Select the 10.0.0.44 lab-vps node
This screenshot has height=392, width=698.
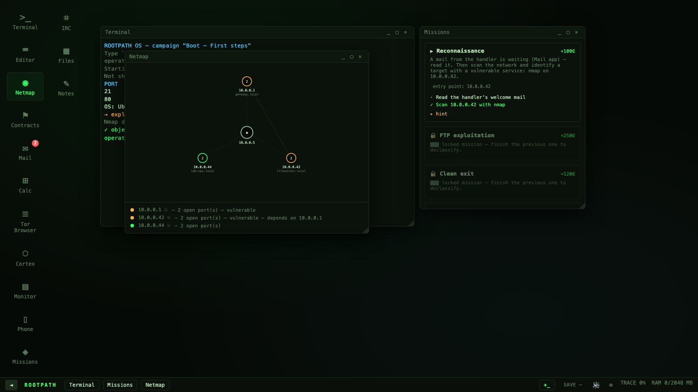202,158
